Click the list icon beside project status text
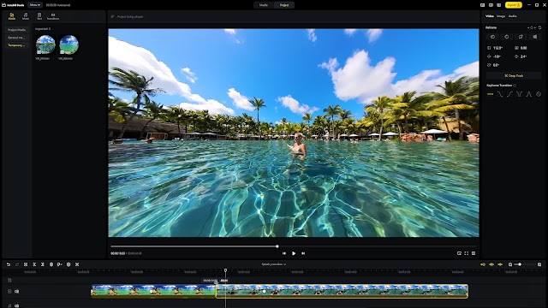 coord(112,16)
